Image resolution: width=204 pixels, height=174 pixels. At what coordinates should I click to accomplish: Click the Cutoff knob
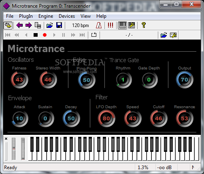[x=159, y=119]
